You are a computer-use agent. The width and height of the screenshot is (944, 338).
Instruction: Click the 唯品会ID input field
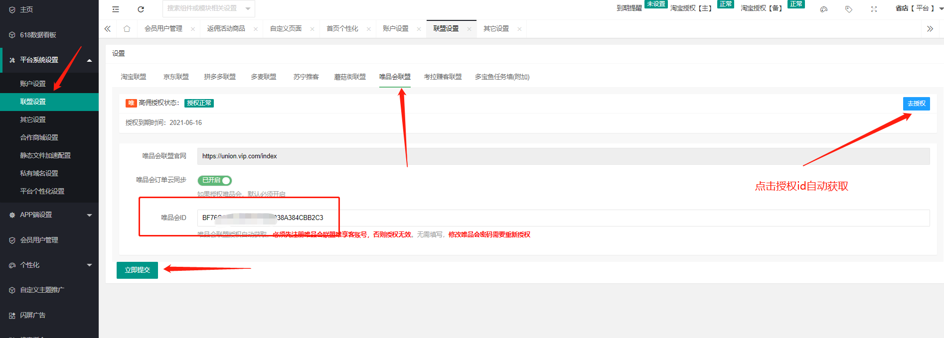(x=563, y=218)
